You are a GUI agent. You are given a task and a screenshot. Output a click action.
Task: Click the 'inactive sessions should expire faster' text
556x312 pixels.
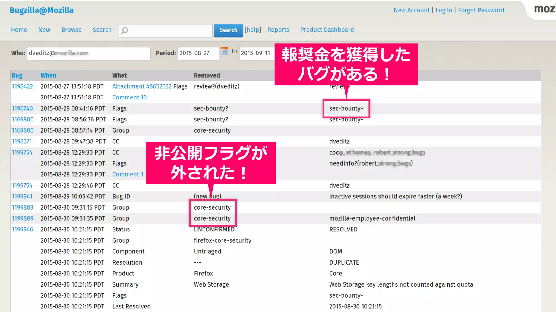pyautogui.click(x=396, y=197)
